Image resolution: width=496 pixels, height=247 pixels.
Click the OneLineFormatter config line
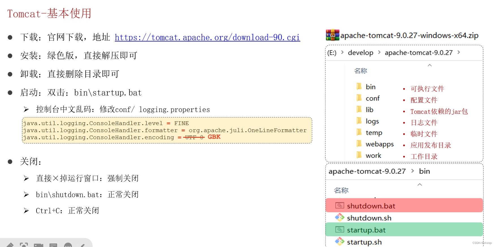point(165,130)
